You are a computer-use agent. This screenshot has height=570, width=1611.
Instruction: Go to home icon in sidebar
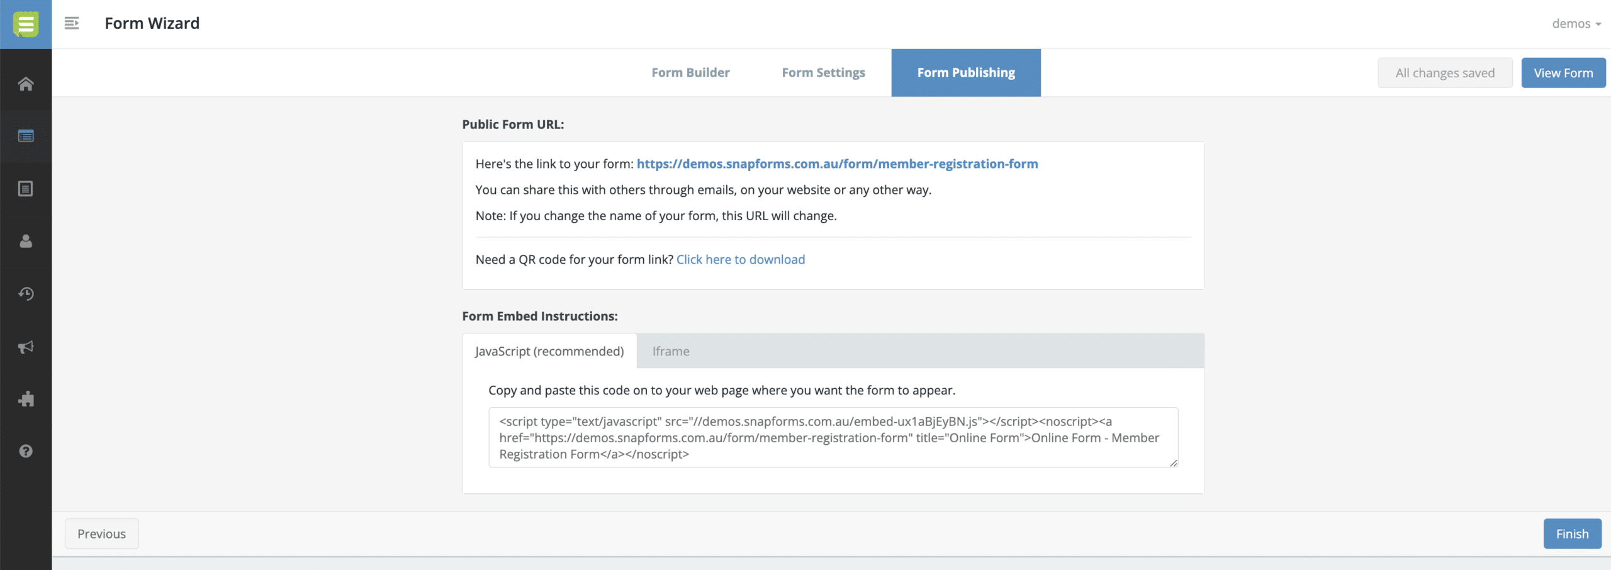[x=26, y=84]
